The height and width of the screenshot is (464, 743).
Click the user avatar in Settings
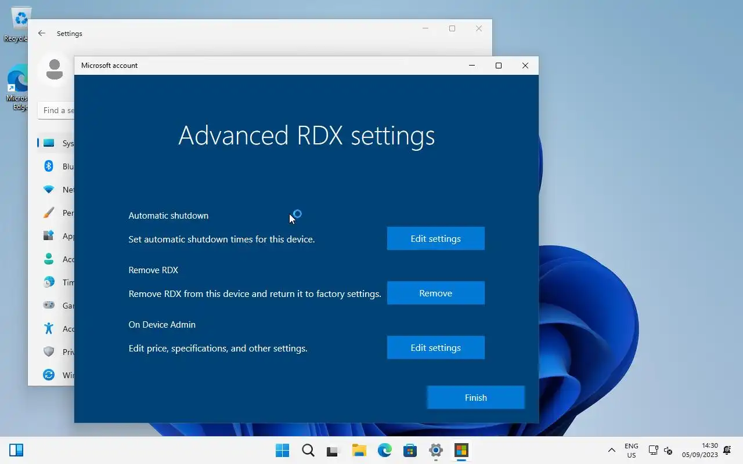(x=55, y=70)
